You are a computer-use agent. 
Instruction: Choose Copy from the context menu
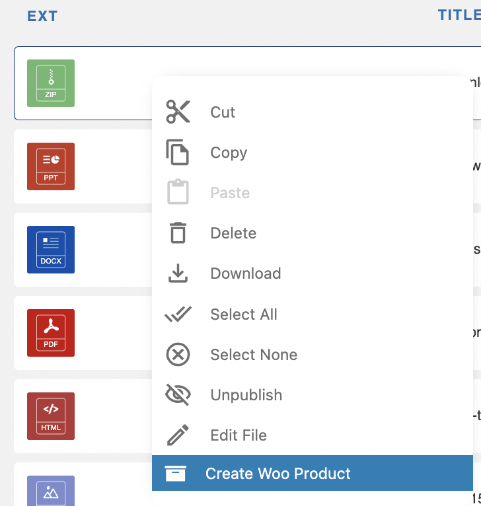click(229, 153)
